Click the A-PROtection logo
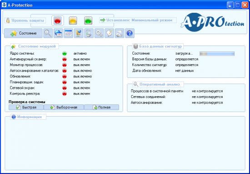 pyautogui.click(x=212, y=22)
